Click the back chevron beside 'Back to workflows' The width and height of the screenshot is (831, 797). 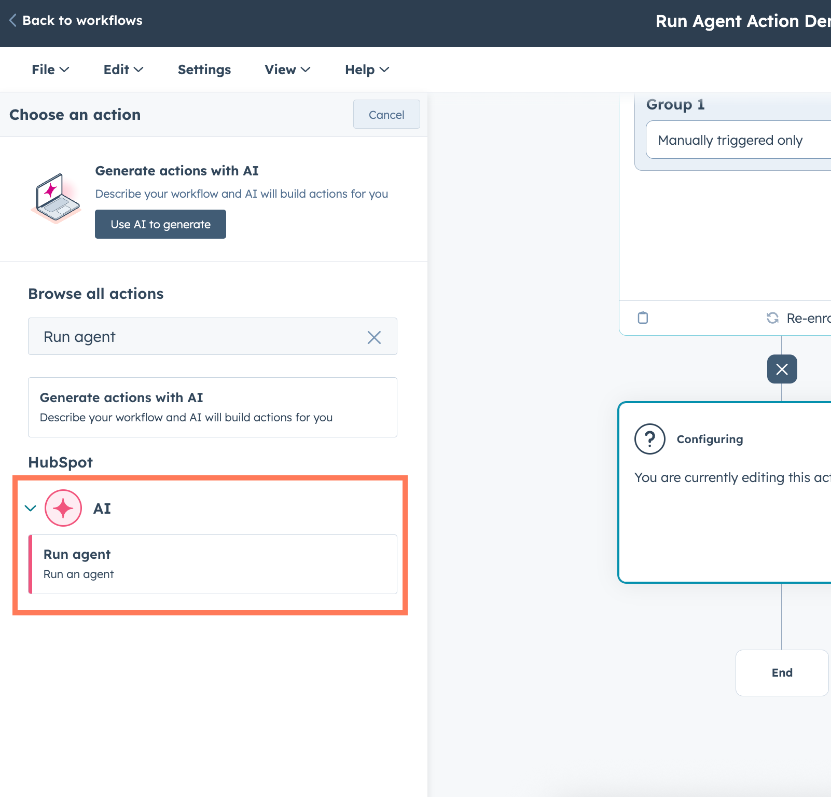point(12,20)
